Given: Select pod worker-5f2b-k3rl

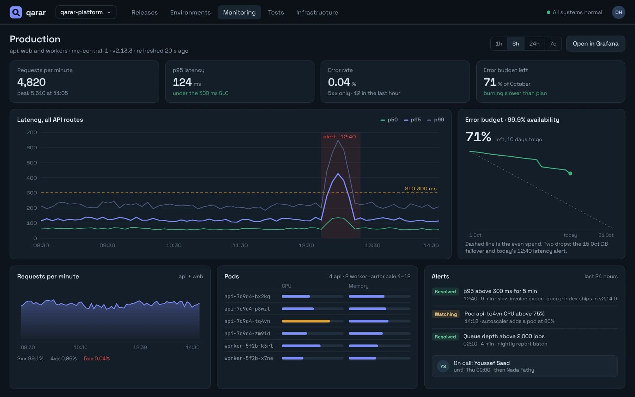Looking at the screenshot, I should tap(249, 346).
